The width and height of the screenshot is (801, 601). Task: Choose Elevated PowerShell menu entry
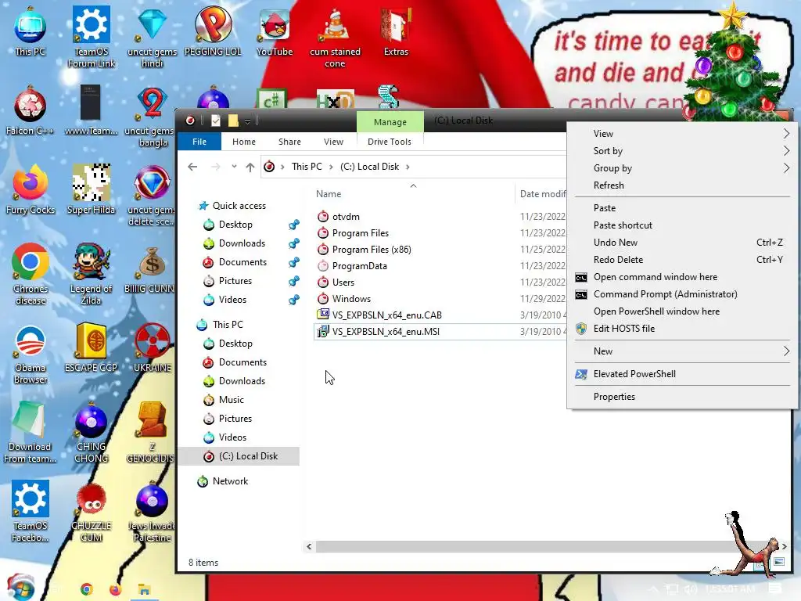(682, 374)
